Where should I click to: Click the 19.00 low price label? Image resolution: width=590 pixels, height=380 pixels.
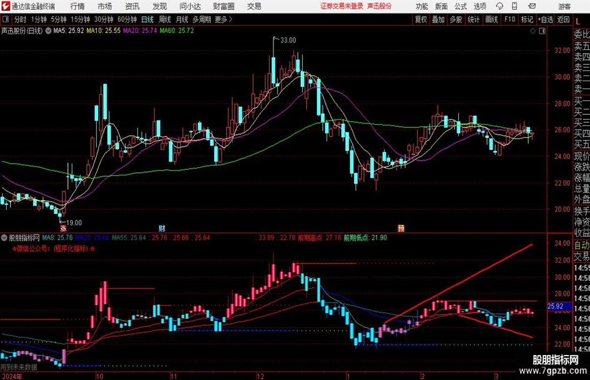pos(74,223)
